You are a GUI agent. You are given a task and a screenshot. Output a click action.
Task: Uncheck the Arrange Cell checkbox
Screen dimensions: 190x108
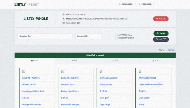[116, 35]
